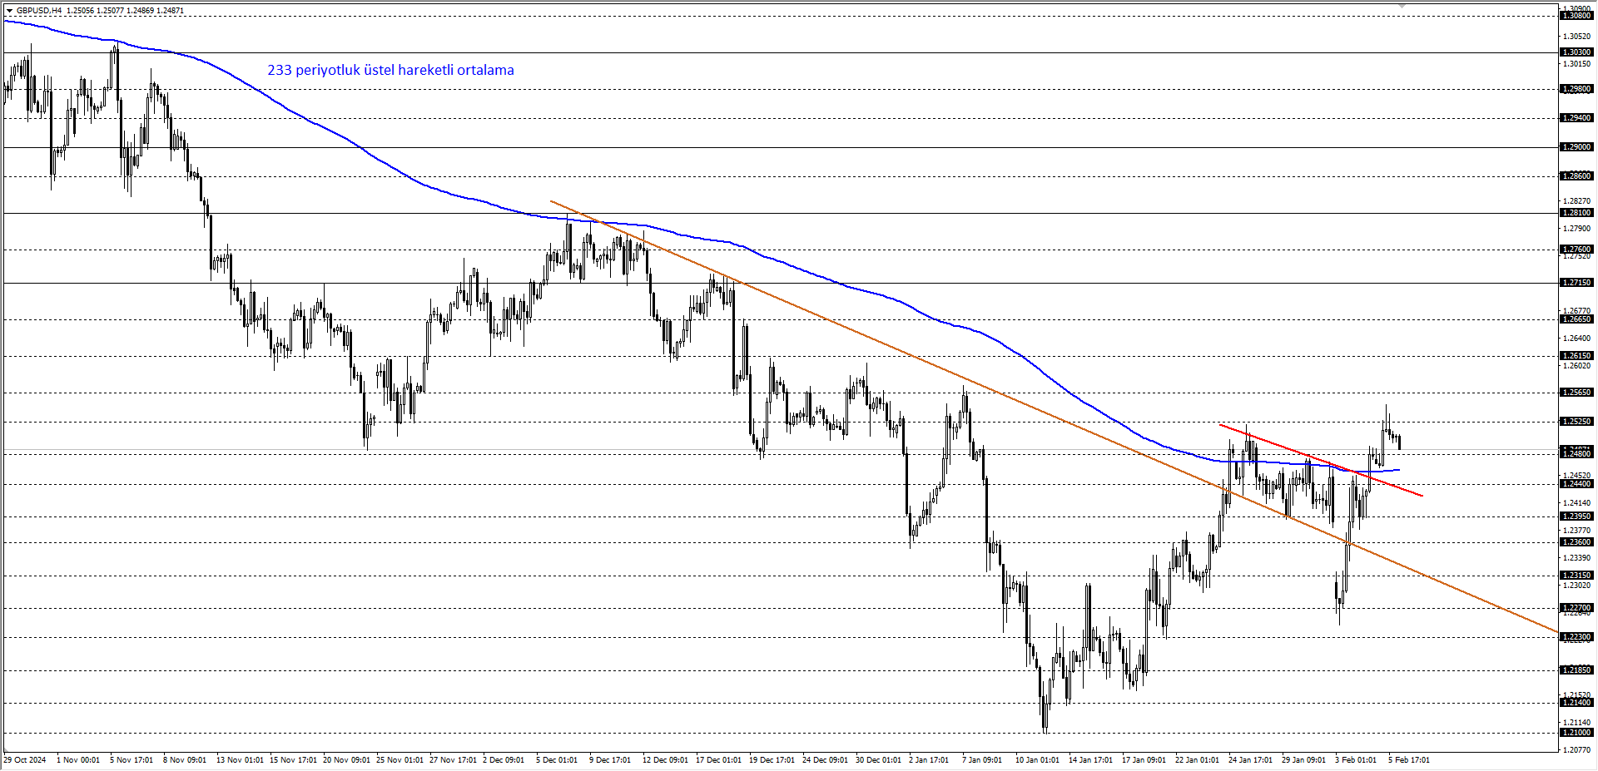Viewport: 1598px width, 771px height.
Task: Click the '8 Nov 09:01' time axis label
Action: coord(185,760)
